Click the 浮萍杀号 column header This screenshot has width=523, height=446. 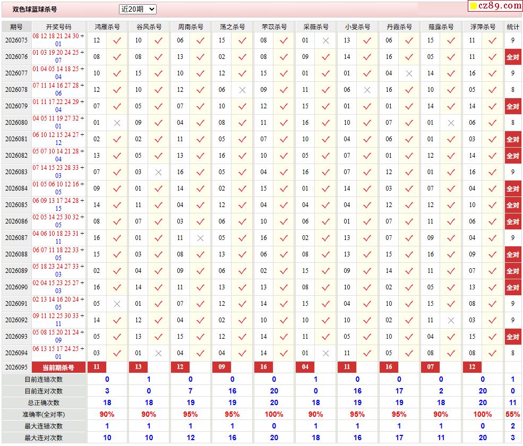tap(483, 27)
